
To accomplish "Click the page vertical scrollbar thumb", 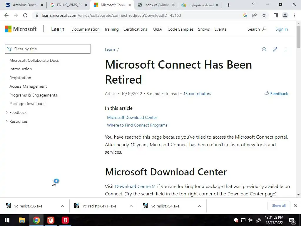I will point(298,36).
